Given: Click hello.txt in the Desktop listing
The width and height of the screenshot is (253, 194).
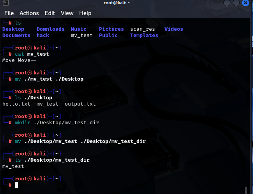Looking at the screenshot, I should click(x=16, y=104).
